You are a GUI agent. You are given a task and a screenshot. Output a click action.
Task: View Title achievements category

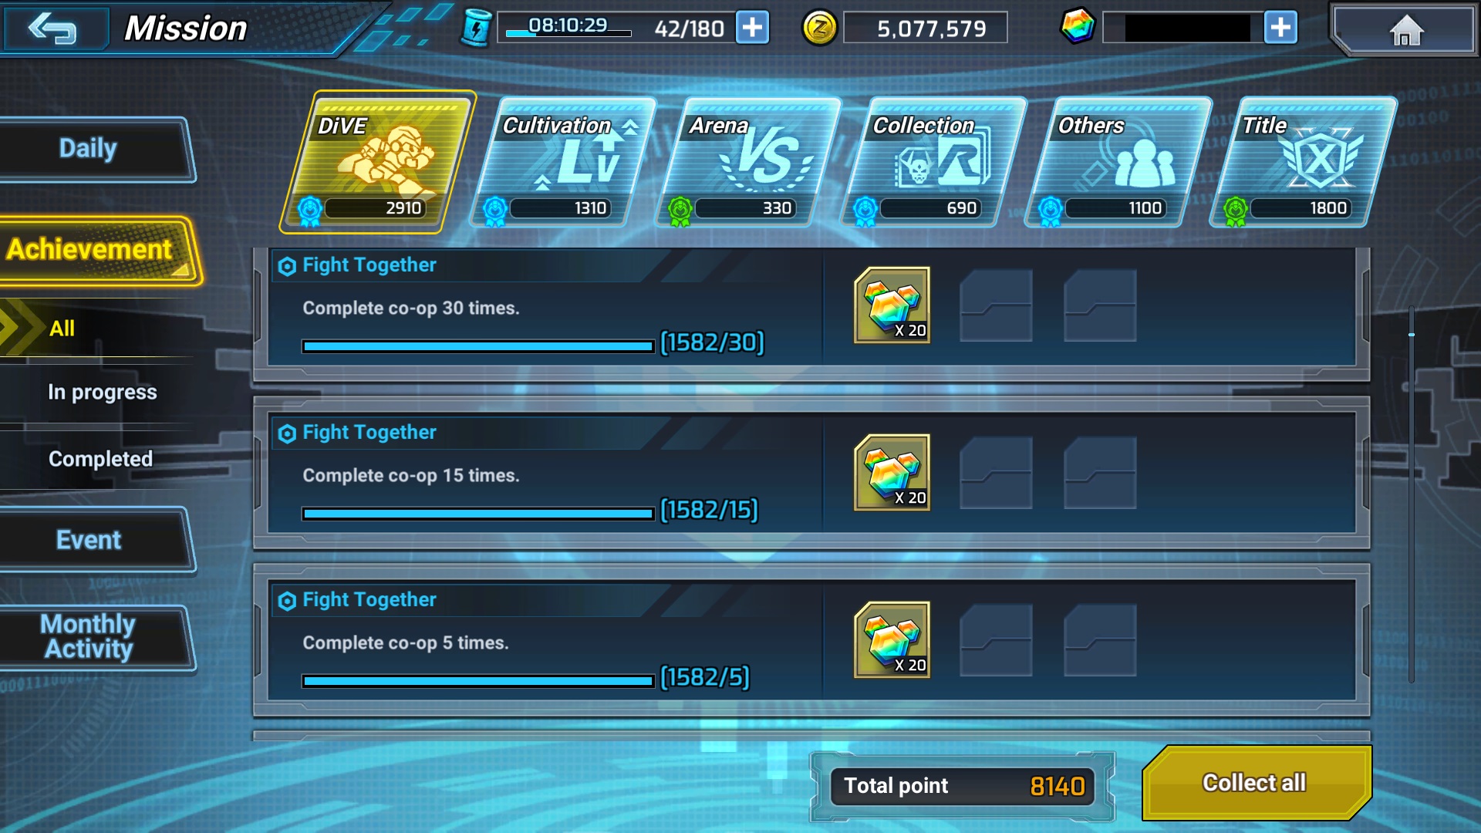click(1304, 162)
